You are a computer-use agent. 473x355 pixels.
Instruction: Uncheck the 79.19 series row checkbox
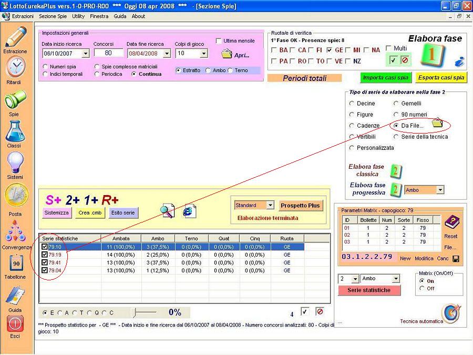point(45,255)
